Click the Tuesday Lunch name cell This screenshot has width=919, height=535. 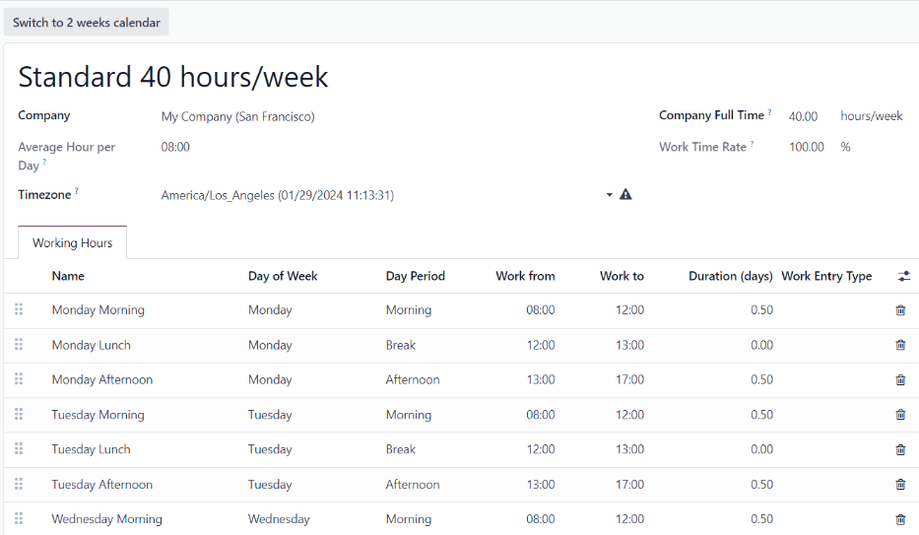(x=91, y=449)
